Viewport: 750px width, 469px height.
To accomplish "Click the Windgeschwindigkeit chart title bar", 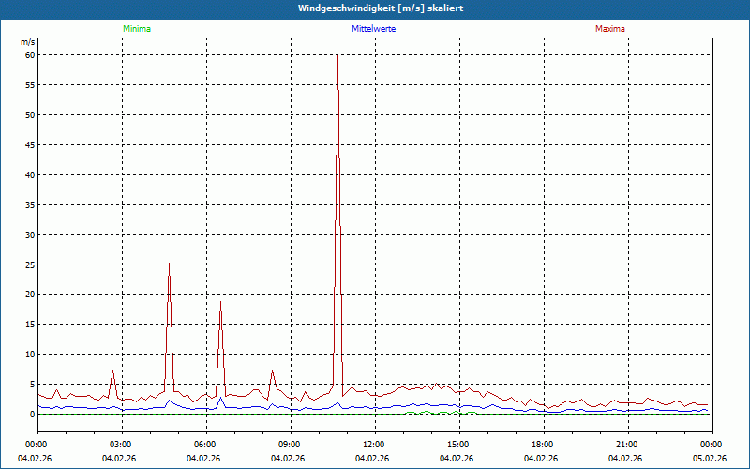I will click(x=375, y=8).
